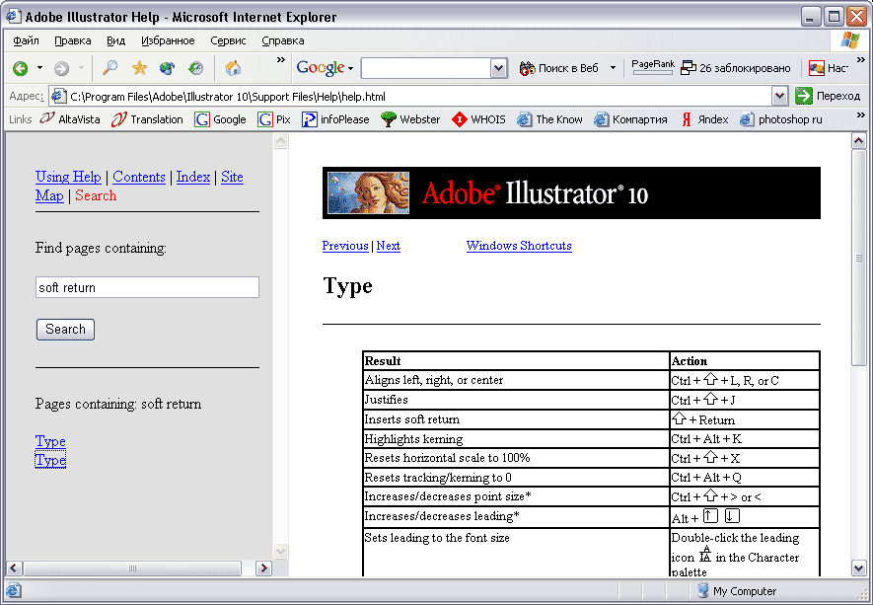Viewport: 873px width, 605px height.
Task: Open the Справка menu
Action: click(x=283, y=40)
